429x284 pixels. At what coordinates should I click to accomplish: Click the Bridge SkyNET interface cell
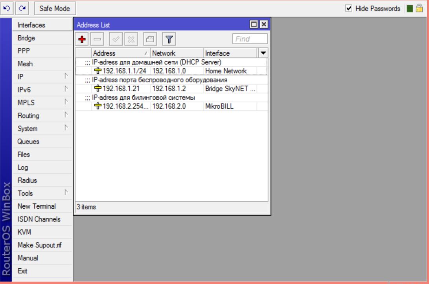(x=230, y=89)
